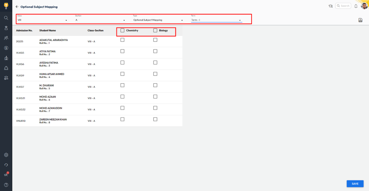Click the dollar fees icon in sidebar

(x=6, y=48)
